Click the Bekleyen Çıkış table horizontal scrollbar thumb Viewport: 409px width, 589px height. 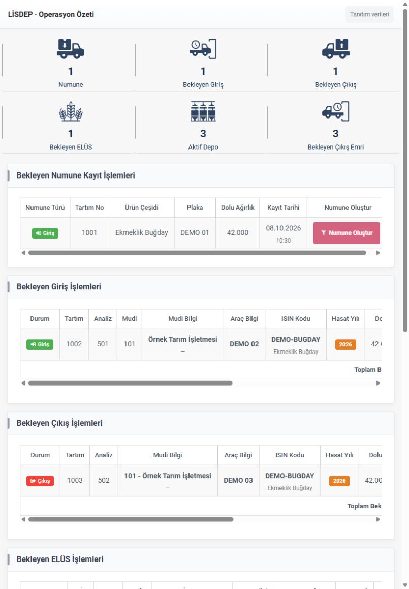[131, 519]
